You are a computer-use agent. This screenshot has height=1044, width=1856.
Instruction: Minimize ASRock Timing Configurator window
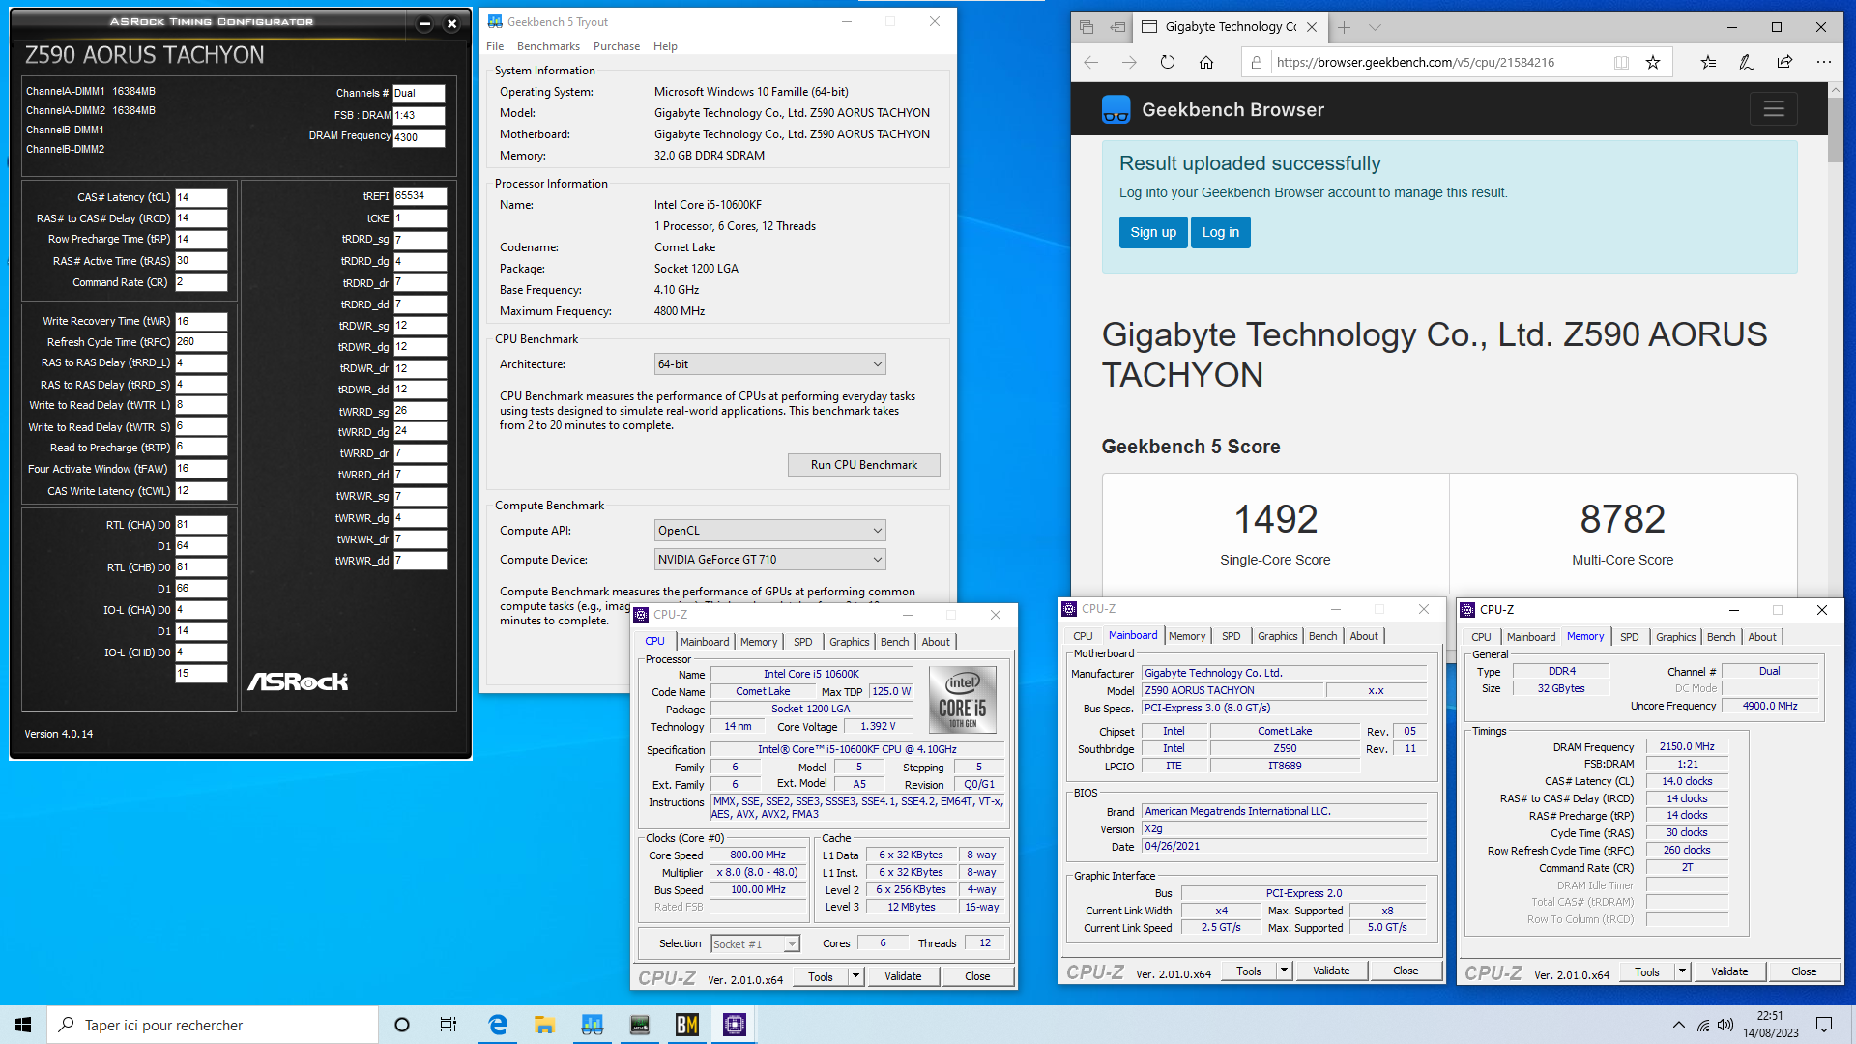[x=424, y=23]
